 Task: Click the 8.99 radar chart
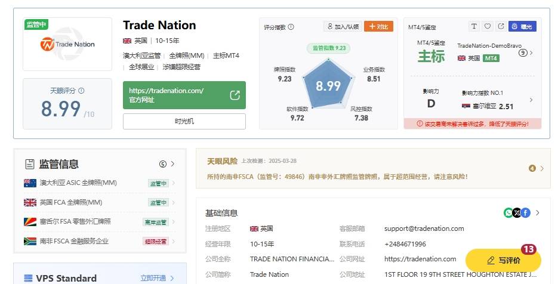point(328,85)
